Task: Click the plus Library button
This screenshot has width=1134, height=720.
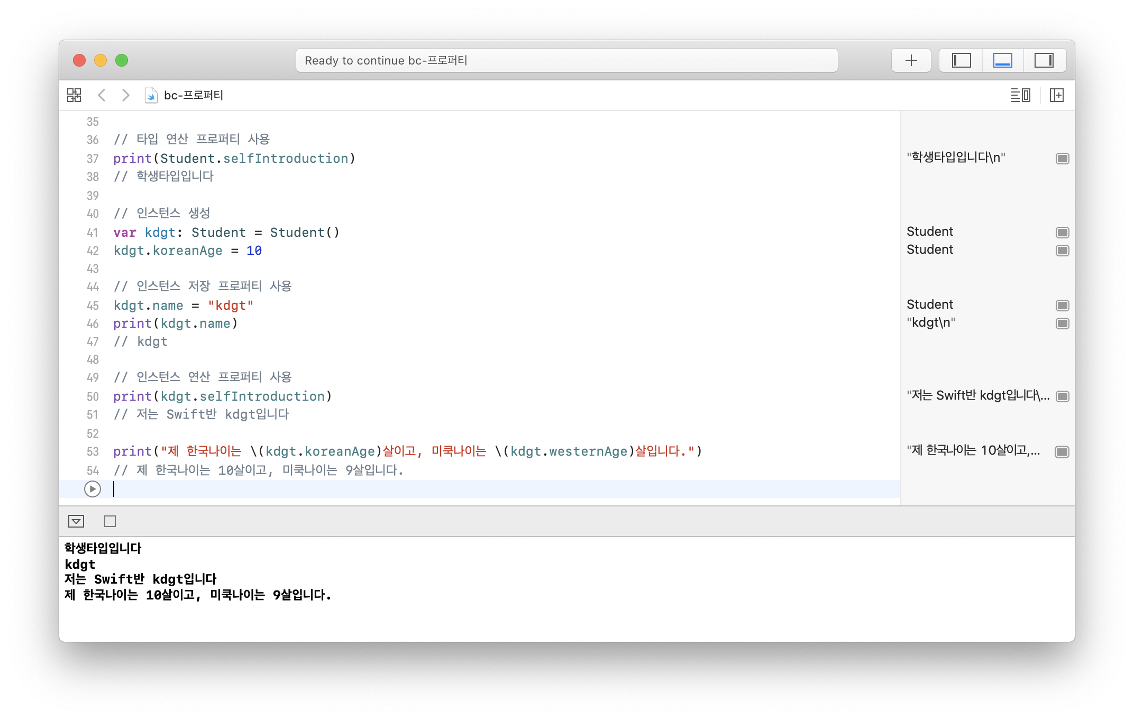Action: click(x=911, y=60)
